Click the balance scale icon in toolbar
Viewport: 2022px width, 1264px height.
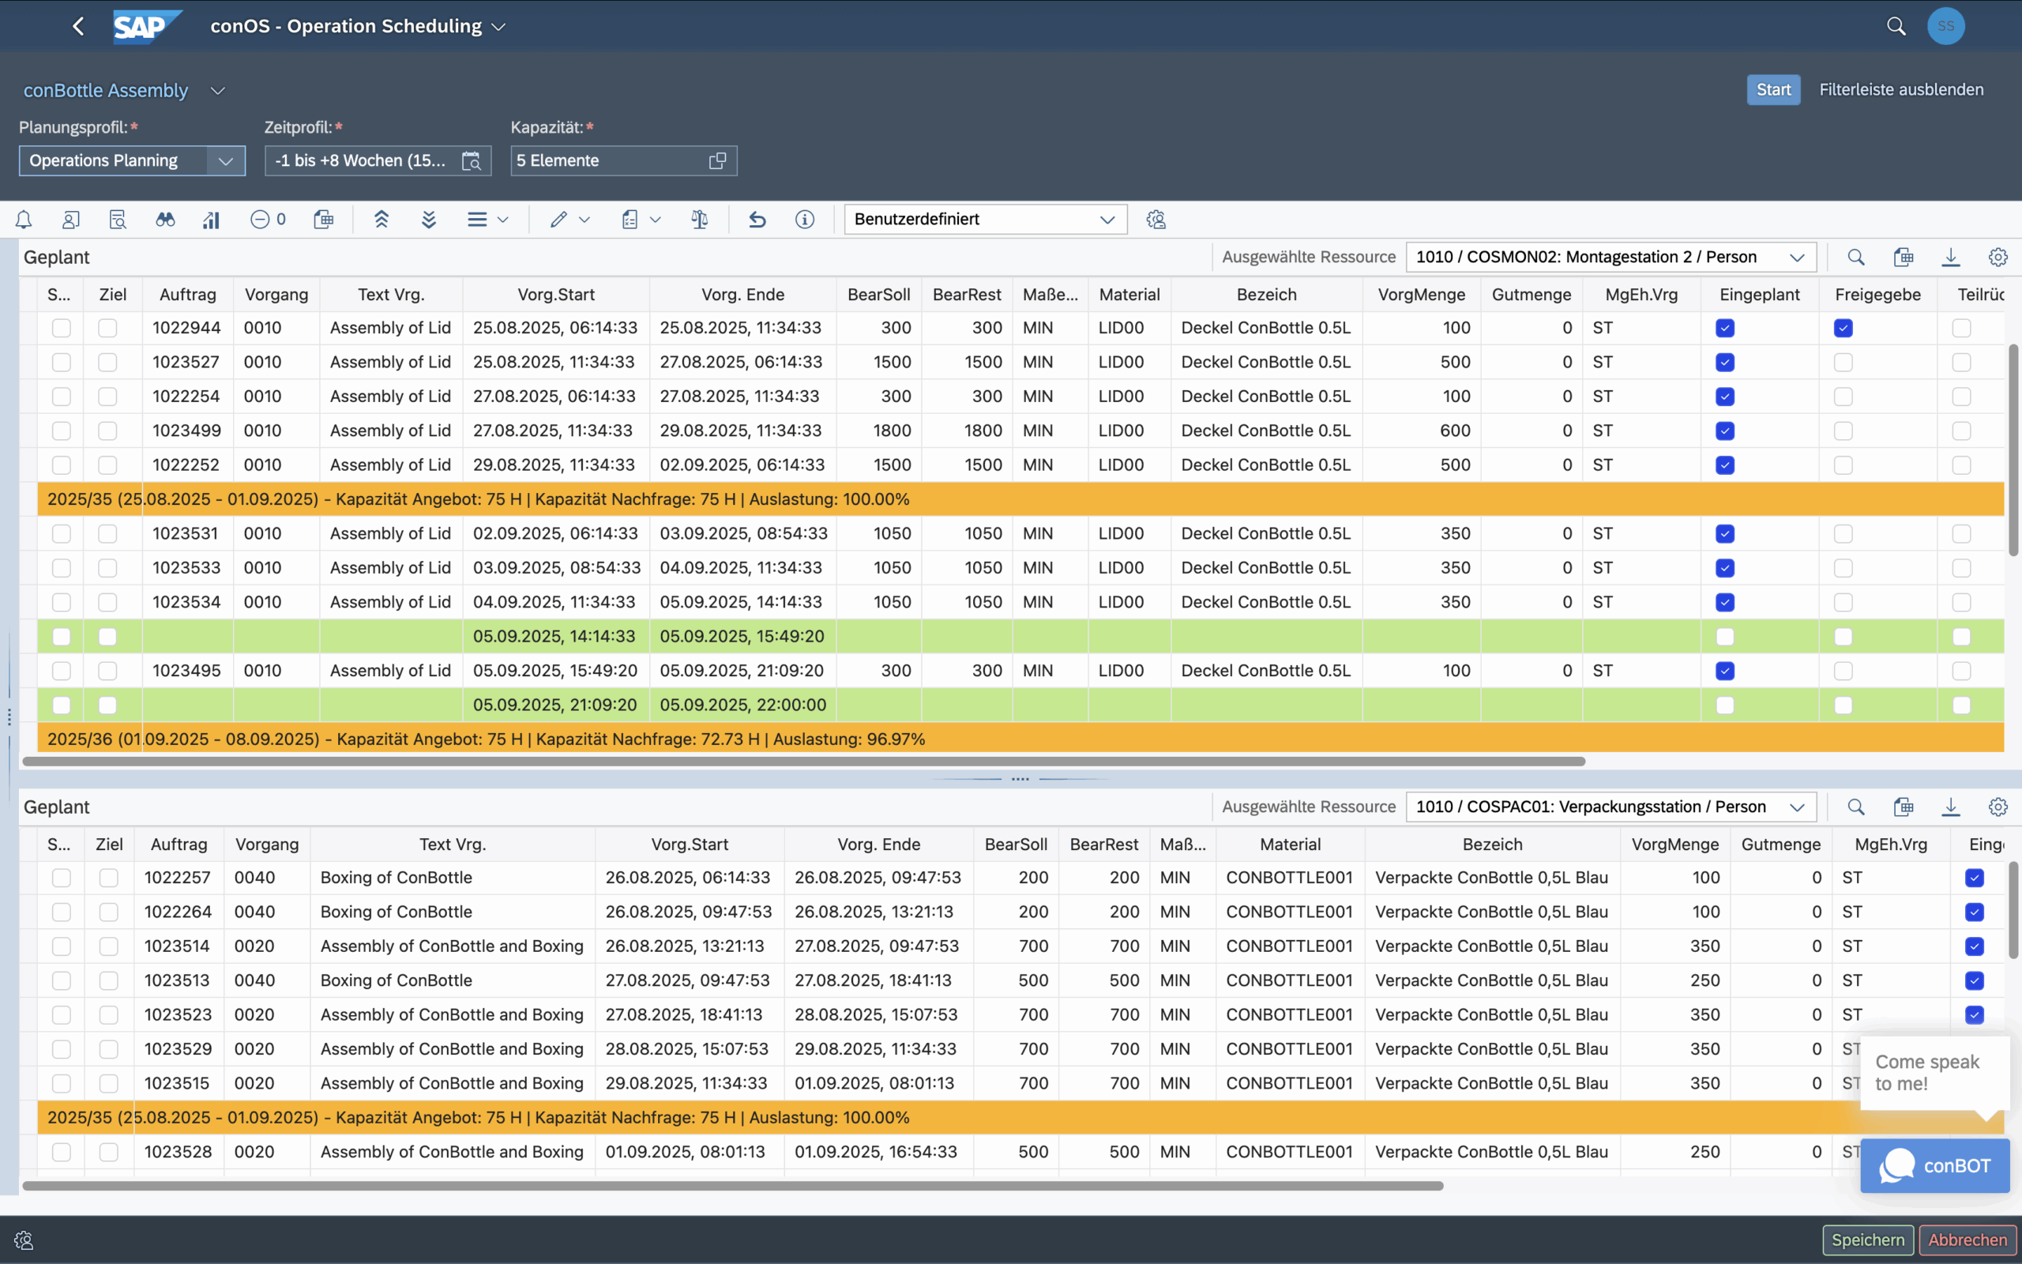[699, 219]
